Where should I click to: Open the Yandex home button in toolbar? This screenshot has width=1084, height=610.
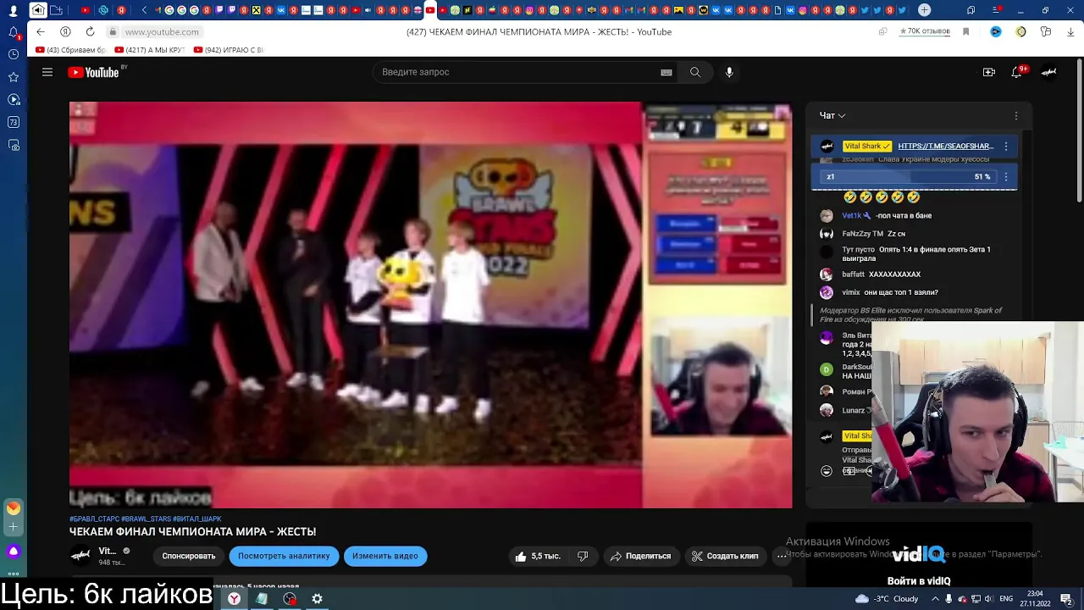(65, 31)
